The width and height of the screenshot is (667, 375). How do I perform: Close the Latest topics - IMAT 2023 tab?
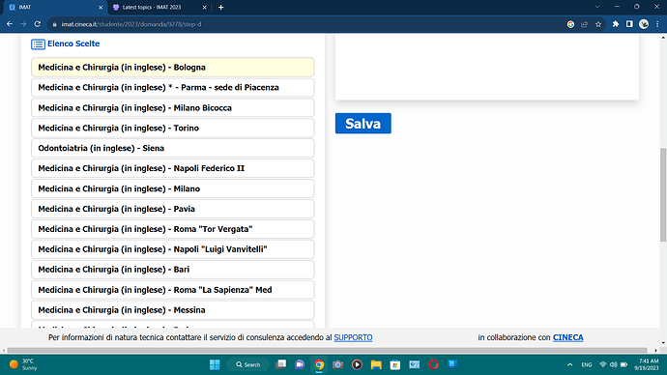[x=204, y=7]
